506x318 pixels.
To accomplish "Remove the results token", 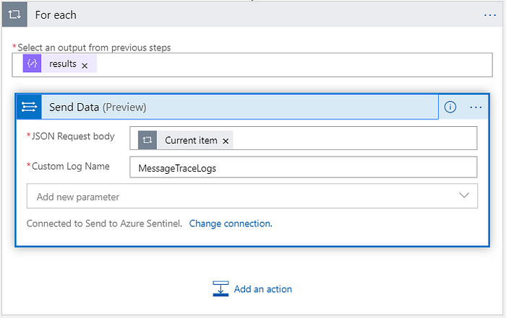I will click(x=85, y=66).
